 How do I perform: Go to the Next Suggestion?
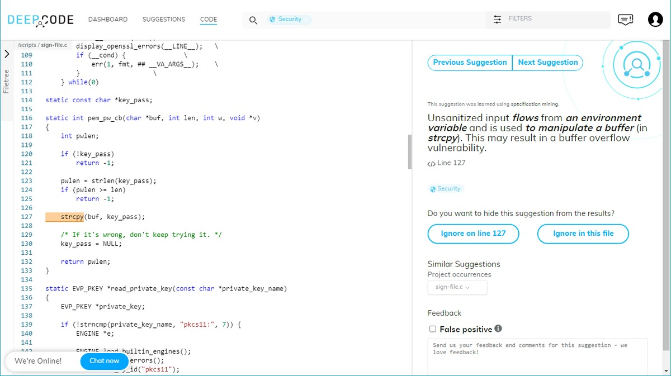click(x=547, y=63)
